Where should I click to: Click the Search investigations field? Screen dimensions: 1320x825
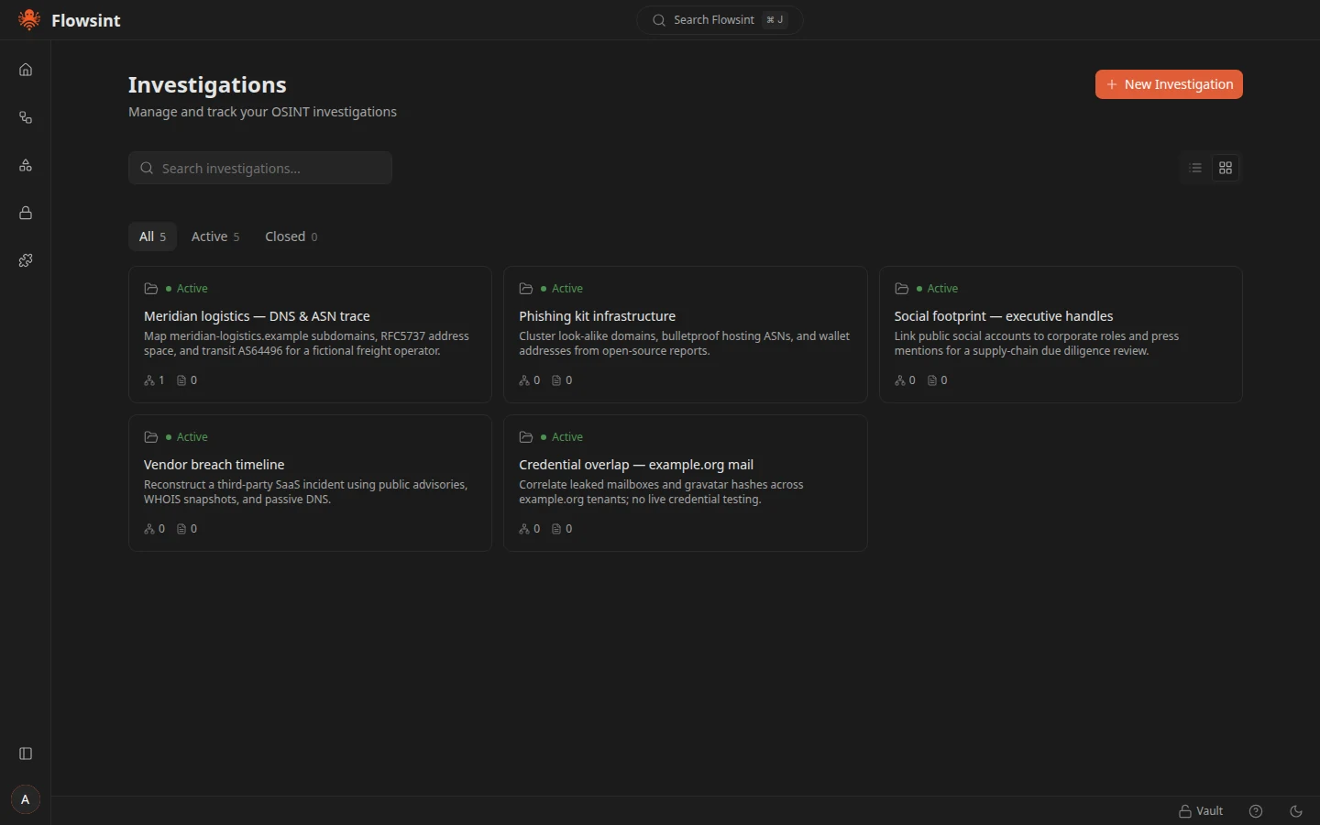tap(260, 168)
